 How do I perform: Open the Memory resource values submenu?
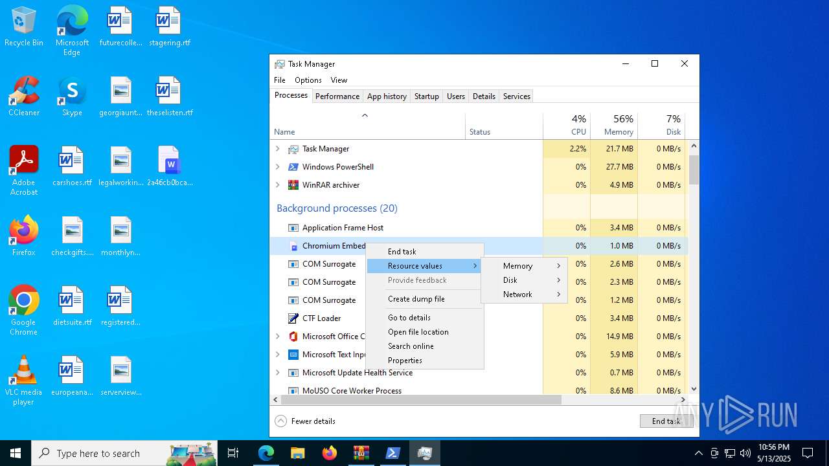tap(524, 266)
